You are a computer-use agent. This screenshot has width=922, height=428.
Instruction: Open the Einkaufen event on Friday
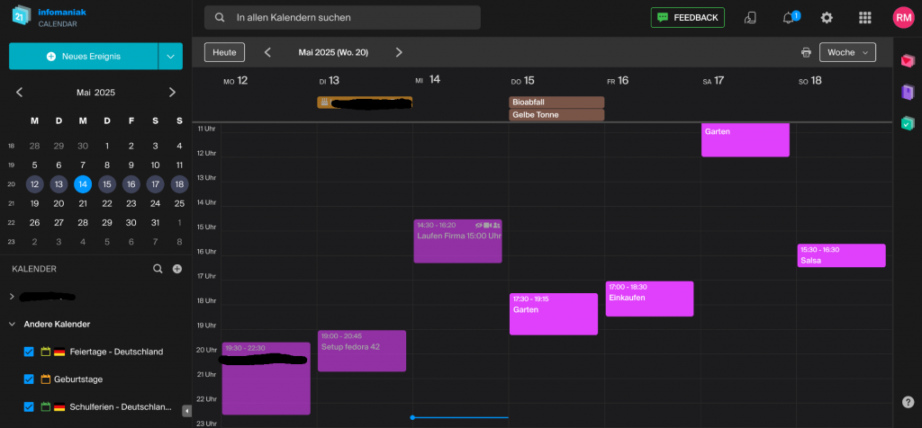[x=649, y=299]
